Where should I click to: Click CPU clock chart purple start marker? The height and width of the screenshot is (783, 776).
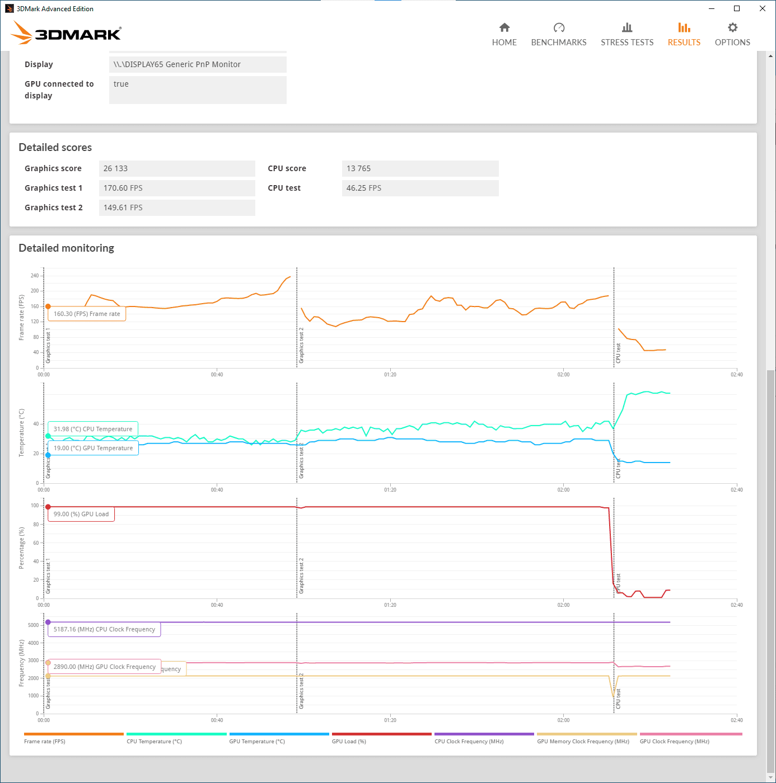click(48, 622)
